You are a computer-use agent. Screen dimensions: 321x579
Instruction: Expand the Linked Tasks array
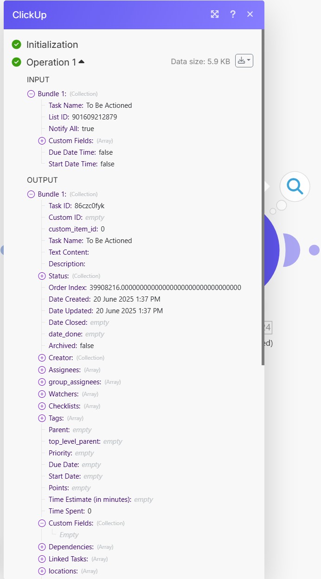(x=42, y=559)
